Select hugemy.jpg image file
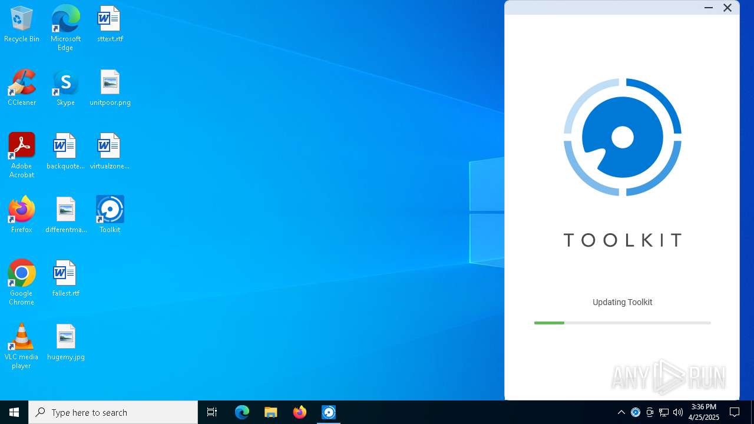 pos(65,342)
